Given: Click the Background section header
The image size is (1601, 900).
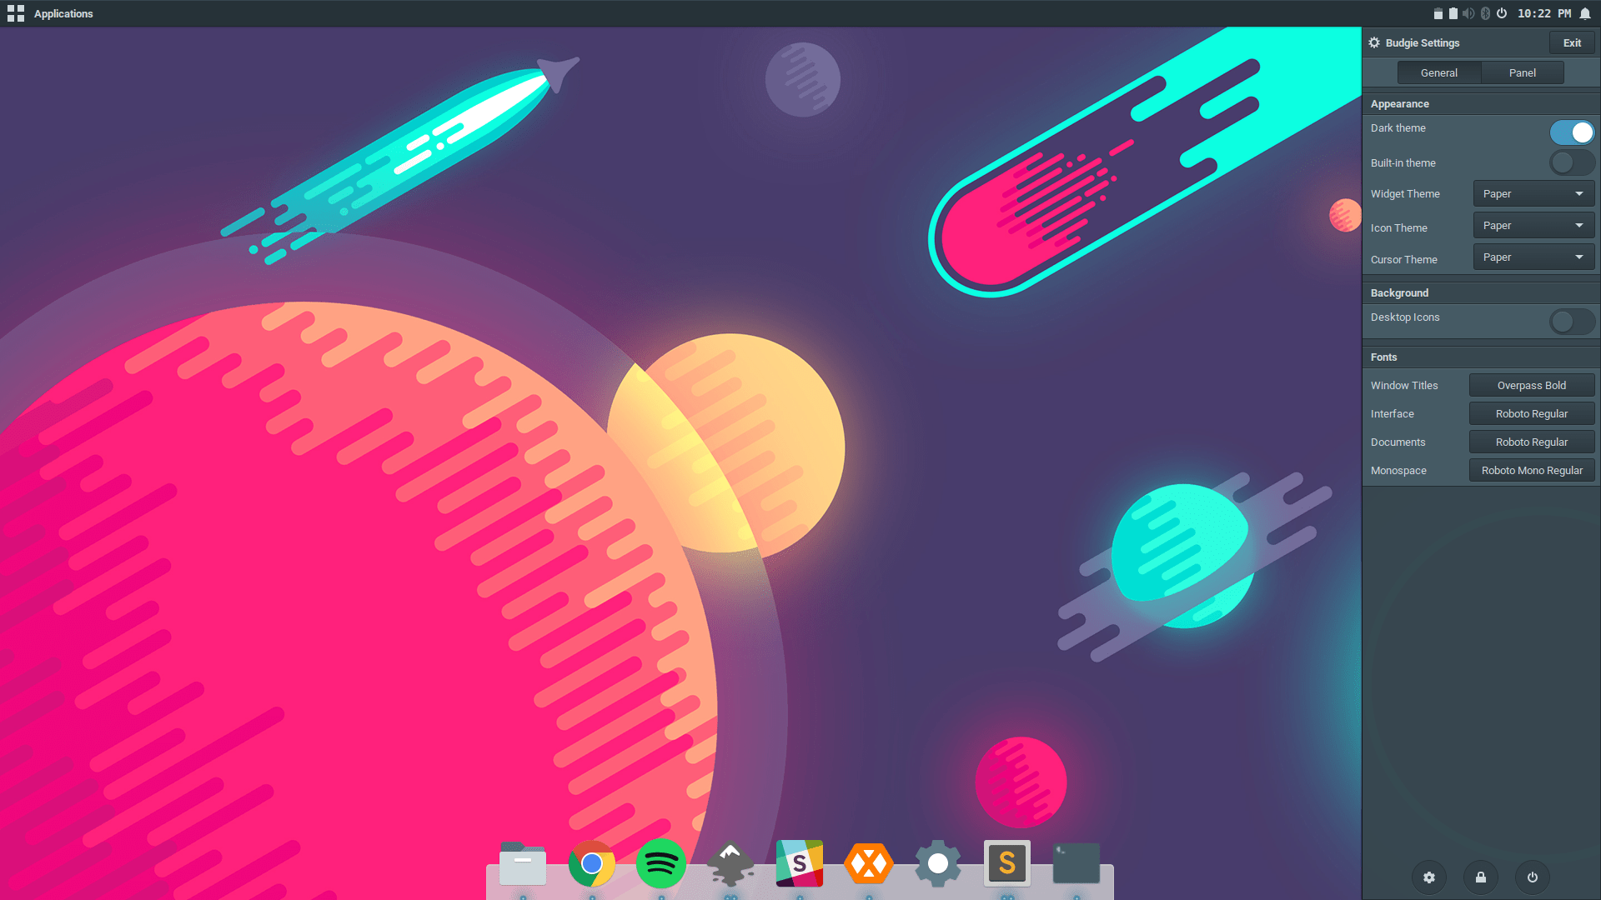Looking at the screenshot, I should coord(1399,292).
